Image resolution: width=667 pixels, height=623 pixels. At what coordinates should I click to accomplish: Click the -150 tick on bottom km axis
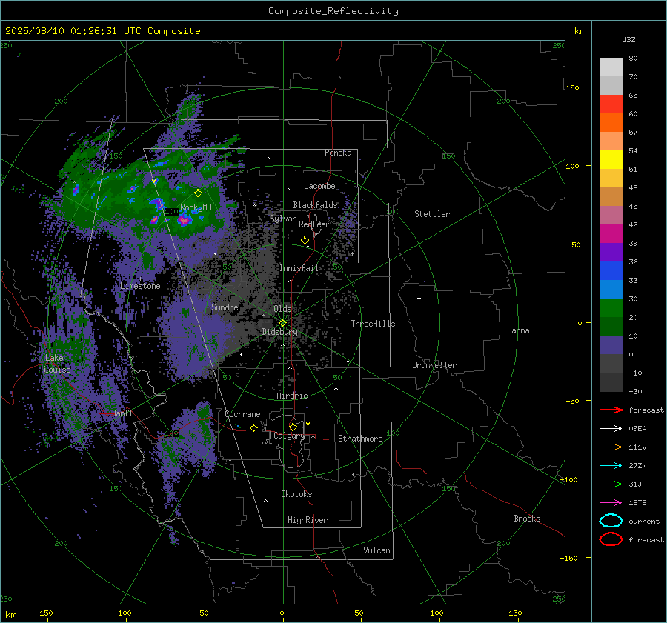[x=44, y=613]
